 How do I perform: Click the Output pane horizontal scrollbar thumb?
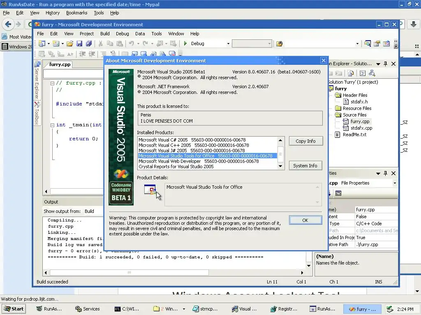coord(129,272)
